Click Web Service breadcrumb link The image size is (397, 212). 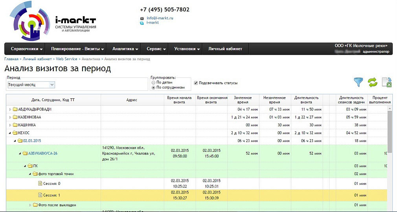66,59
